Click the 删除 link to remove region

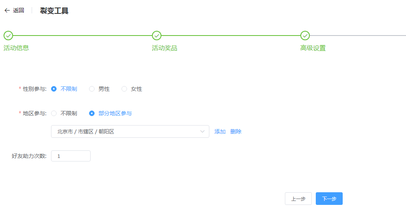click(x=235, y=131)
